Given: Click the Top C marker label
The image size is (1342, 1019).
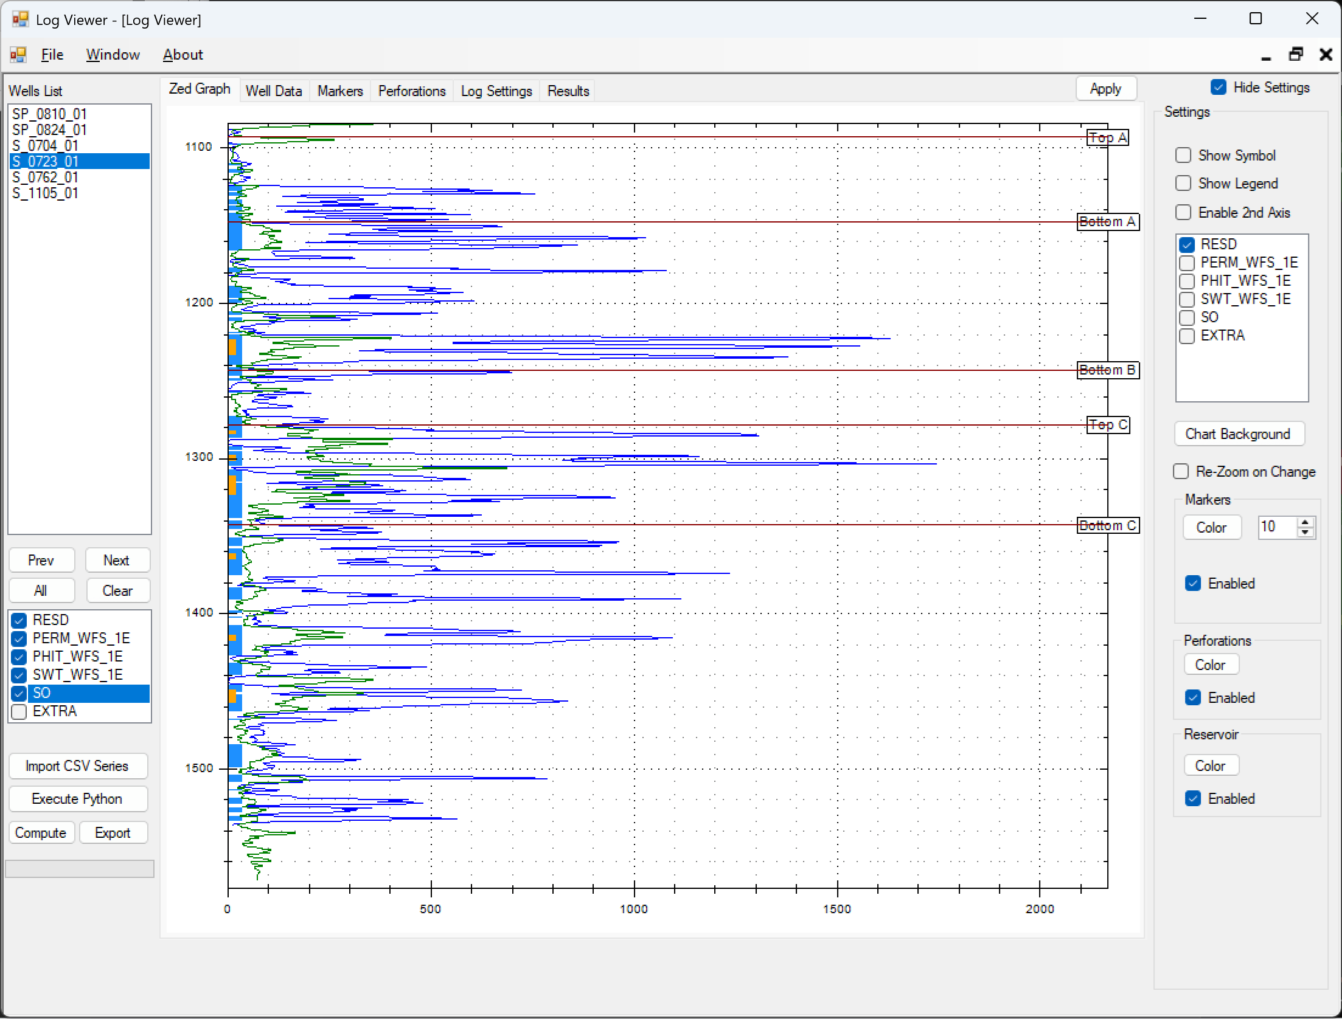Looking at the screenshot, I should 1108,425.
